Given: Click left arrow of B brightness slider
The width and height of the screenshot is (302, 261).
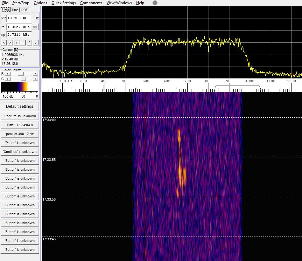Looking at the screenshot, I should pos(8,74).
